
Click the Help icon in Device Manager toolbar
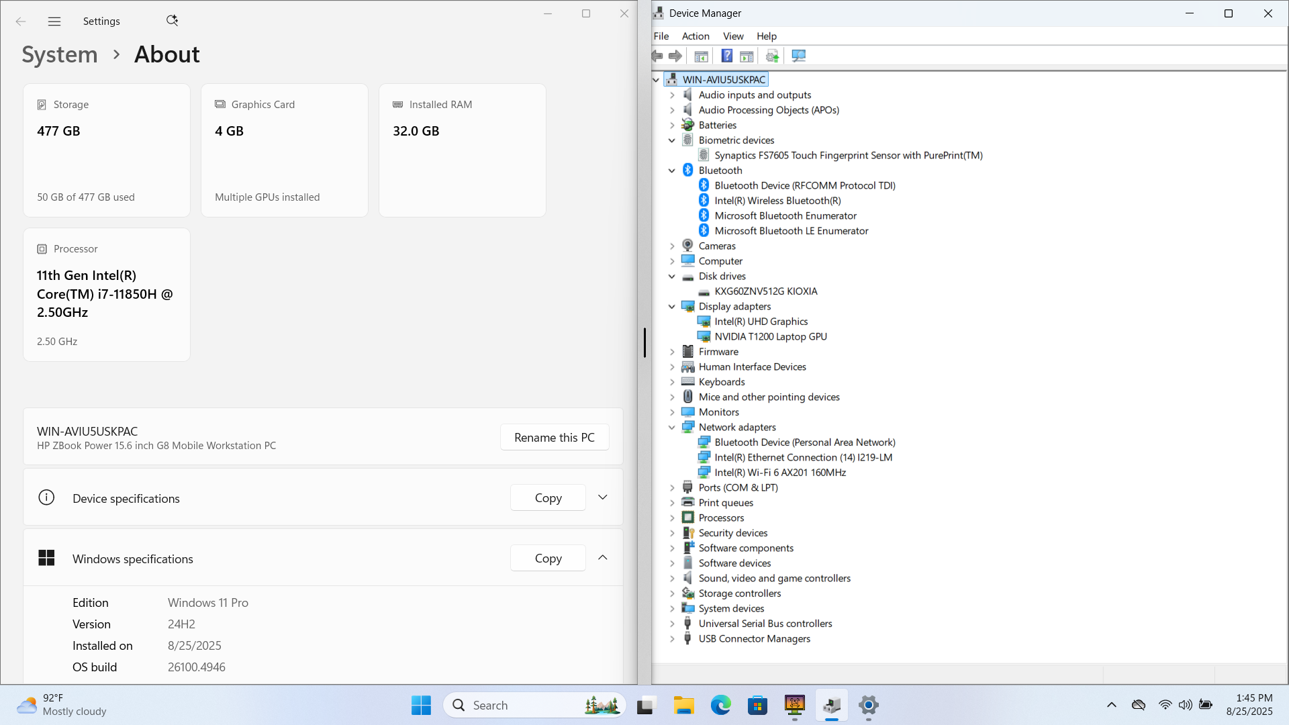tap(726, 56)
